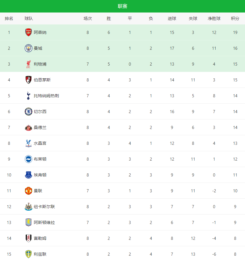Click the 进球 column header

(x=172, y=19)
